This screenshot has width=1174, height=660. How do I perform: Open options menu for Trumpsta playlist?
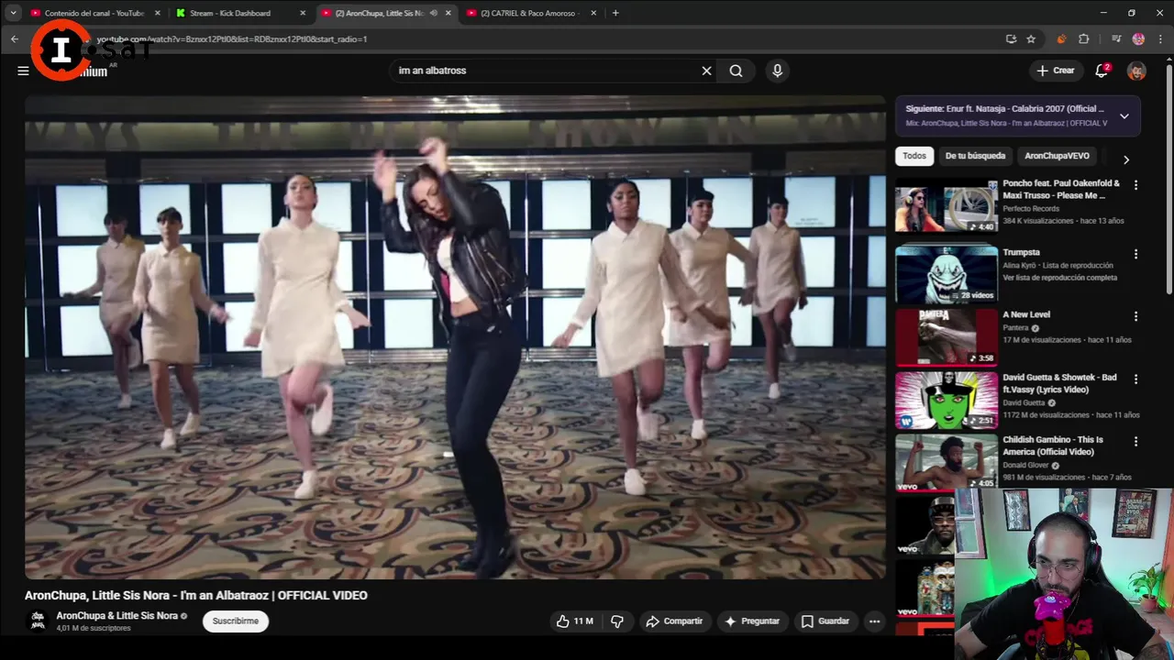coord(1135,254)
